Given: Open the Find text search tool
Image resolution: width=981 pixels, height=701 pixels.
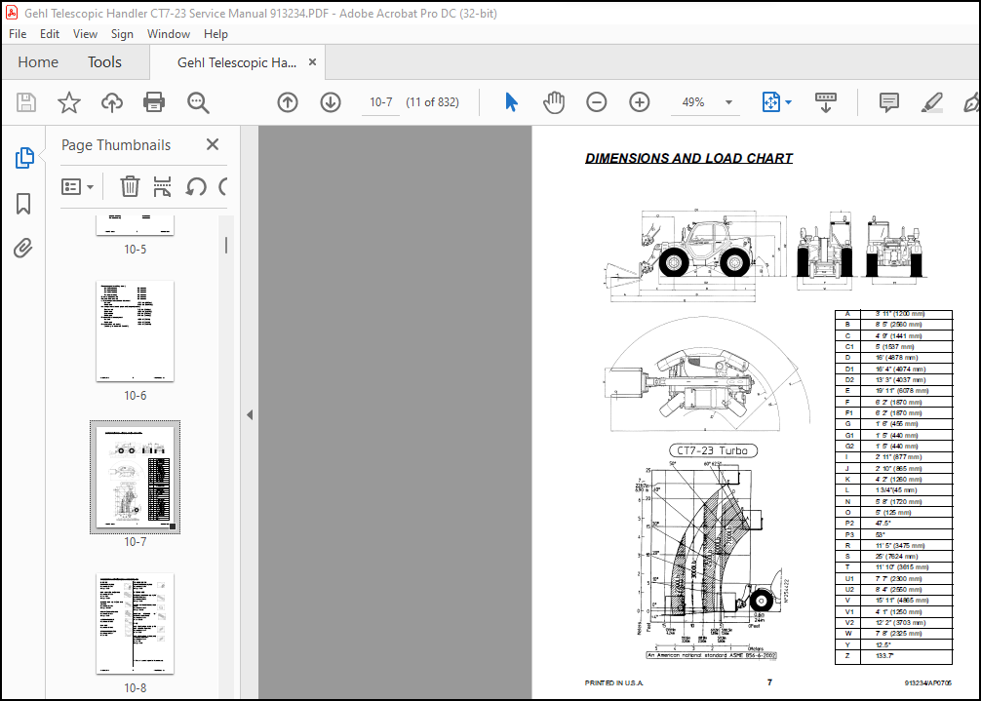Looking at the screenshot, I should pyautogui.click(x=198, y=102).
